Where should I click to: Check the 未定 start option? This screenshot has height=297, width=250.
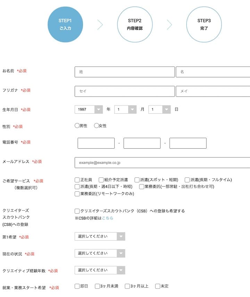tap(158, 286)
